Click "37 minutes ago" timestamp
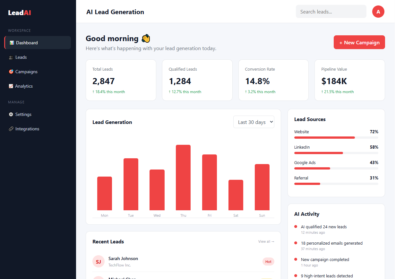 coord(313,249)
